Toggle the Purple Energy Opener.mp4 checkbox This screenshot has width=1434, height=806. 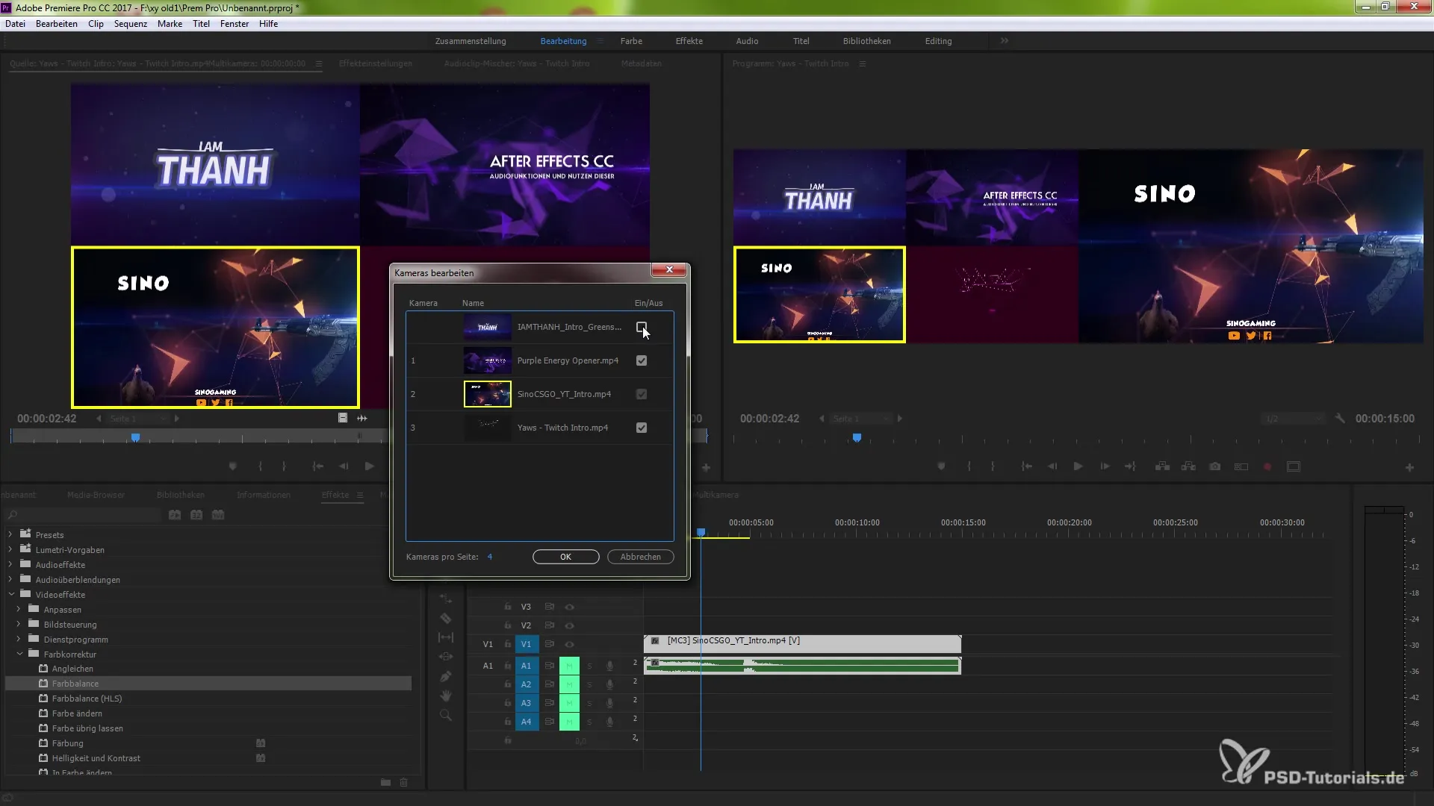point(642,360)
